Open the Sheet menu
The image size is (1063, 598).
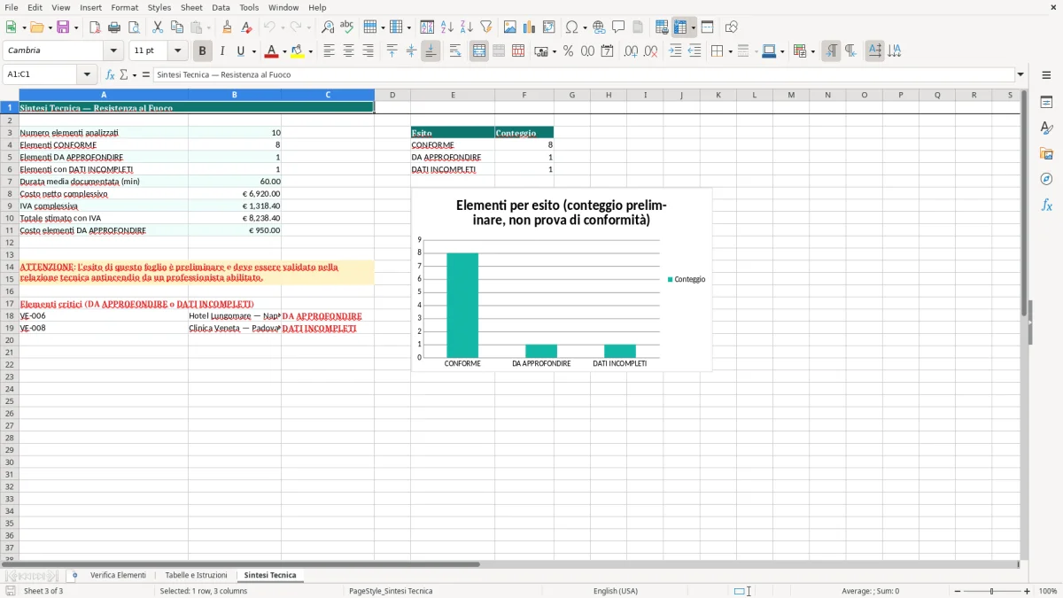tap(191, 7)
